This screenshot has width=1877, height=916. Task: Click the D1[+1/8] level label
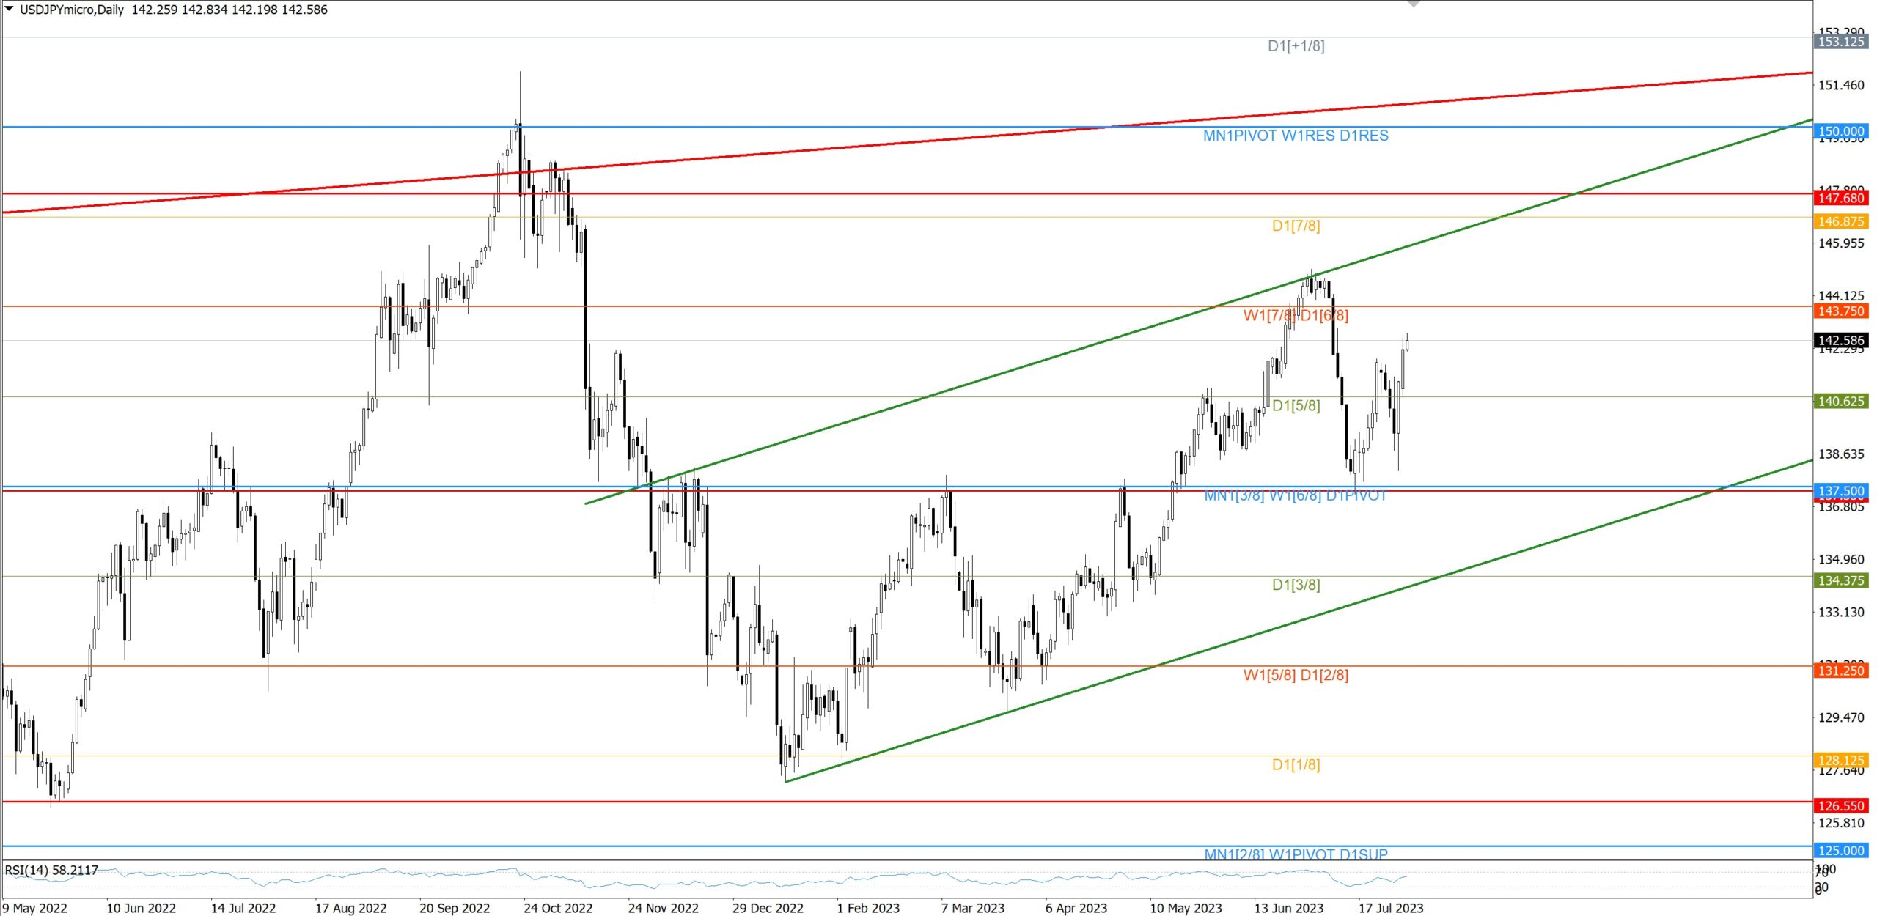click(1296, 46)
